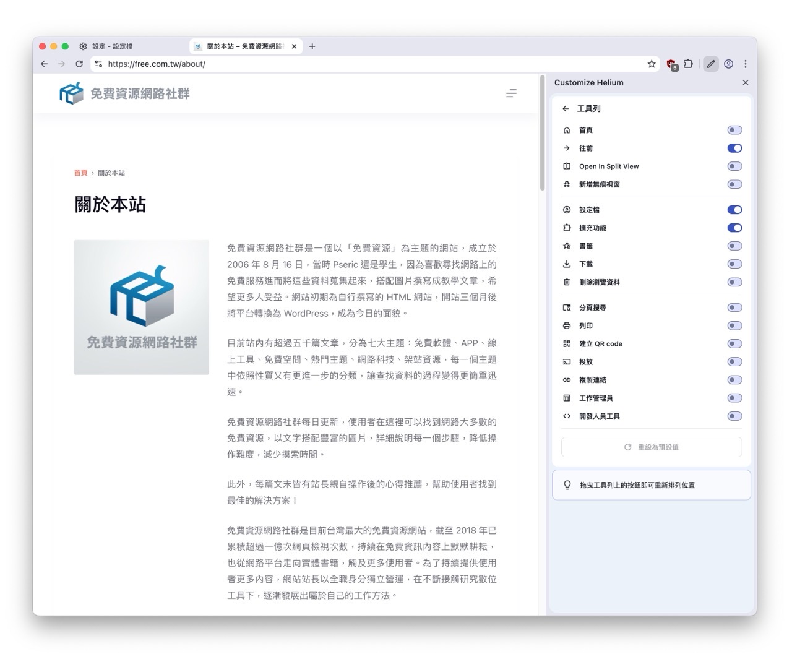Open the browser three-dot menu
This screenshot has height=667, width=792.
click(x=746, y=64)
